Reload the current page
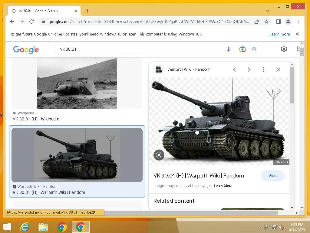 pos(31,22)
